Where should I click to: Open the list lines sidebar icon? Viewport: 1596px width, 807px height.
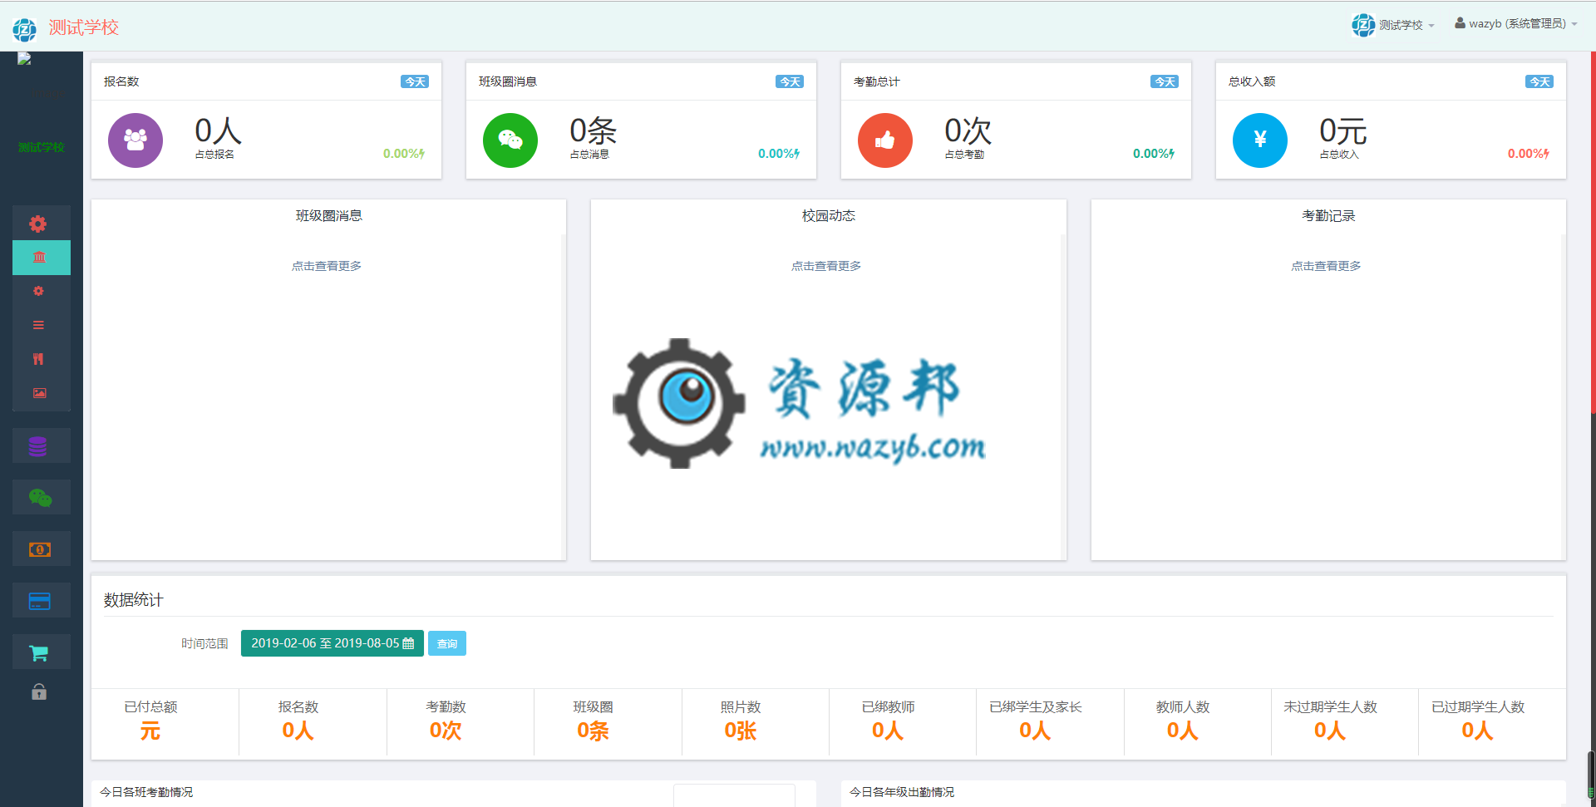[x=38, y=325]
